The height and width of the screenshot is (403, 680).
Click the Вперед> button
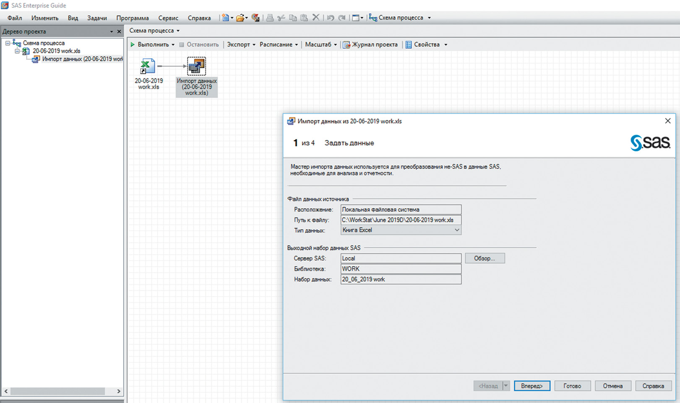click(532, 386)
